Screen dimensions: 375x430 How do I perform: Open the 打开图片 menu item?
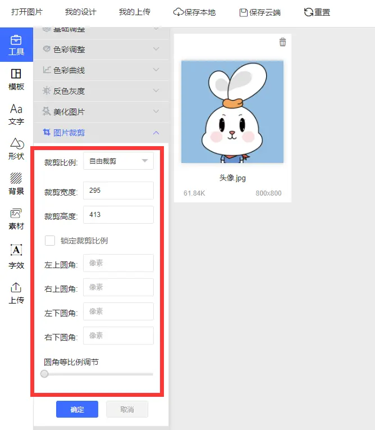27,12
